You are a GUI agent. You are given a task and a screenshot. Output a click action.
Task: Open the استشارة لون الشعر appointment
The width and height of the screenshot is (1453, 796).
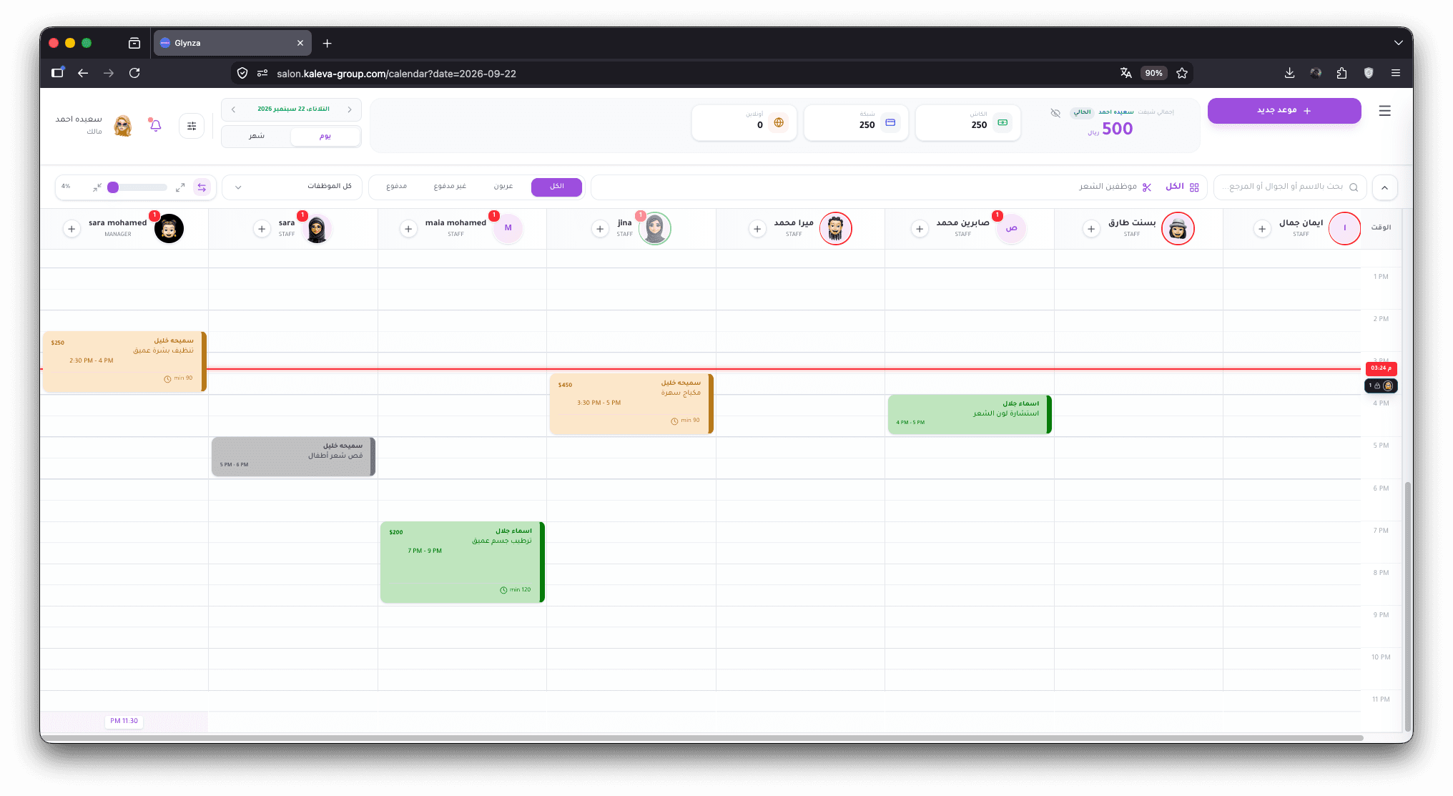(x=970, y=414)
